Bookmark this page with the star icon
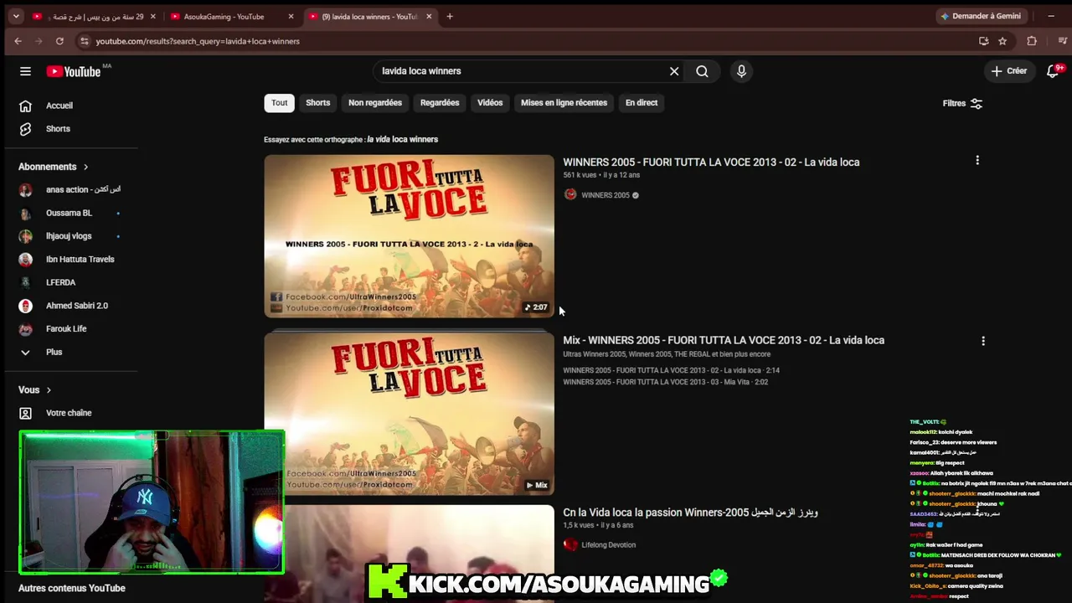The height and width of the screenshot is (603, 1072). tap(1002, 41)
